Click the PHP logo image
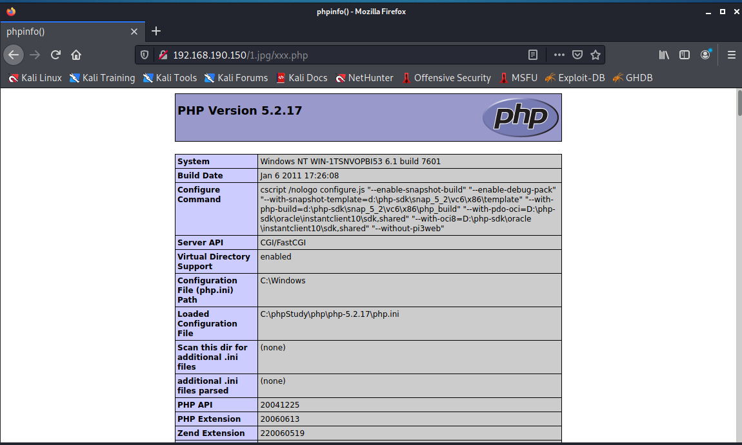The image size is (742, 445). [521, 117]
